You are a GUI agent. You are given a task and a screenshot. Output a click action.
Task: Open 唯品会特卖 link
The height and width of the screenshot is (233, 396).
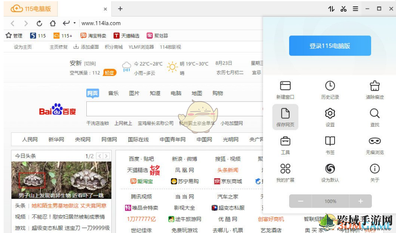pos(141,208)
